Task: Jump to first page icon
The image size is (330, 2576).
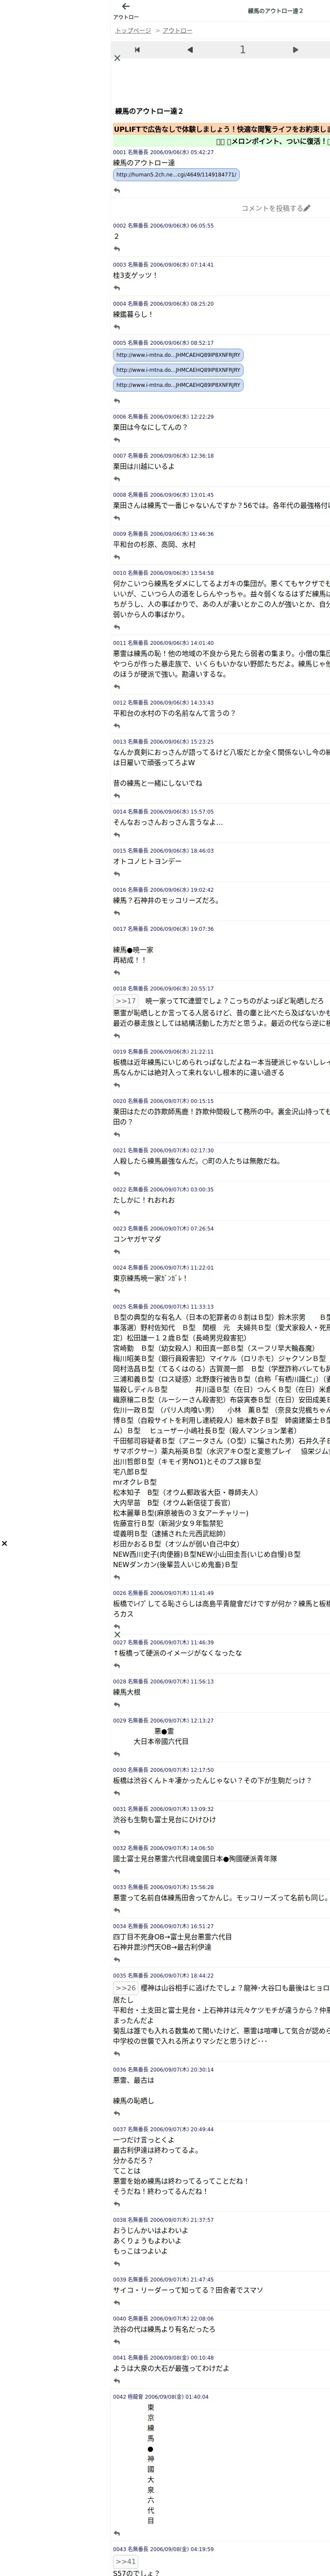Action: 137,49
